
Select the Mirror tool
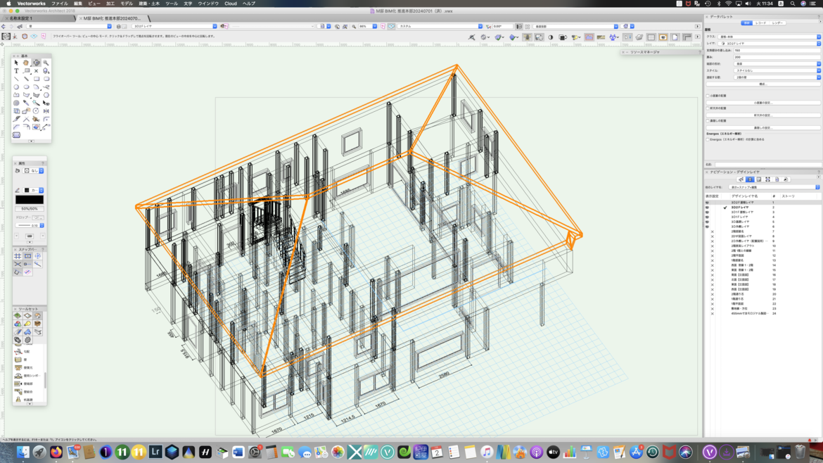pos(46,111)
